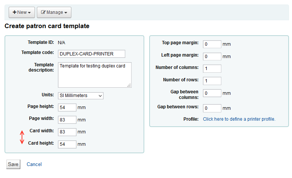This screenshot has width=292, height=178.
Task: Click inside the Template description textarea
Action: coord(94,75)
